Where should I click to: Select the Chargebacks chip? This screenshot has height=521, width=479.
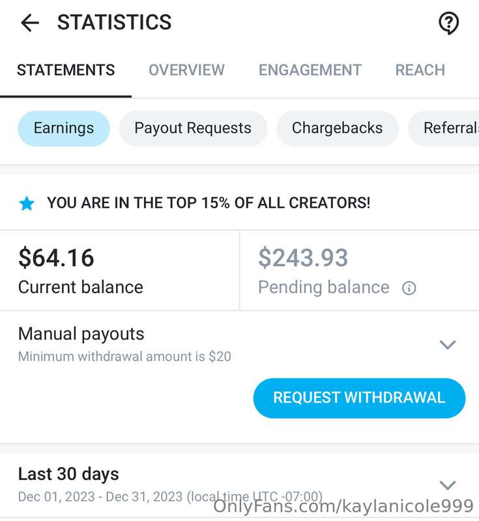337,128
